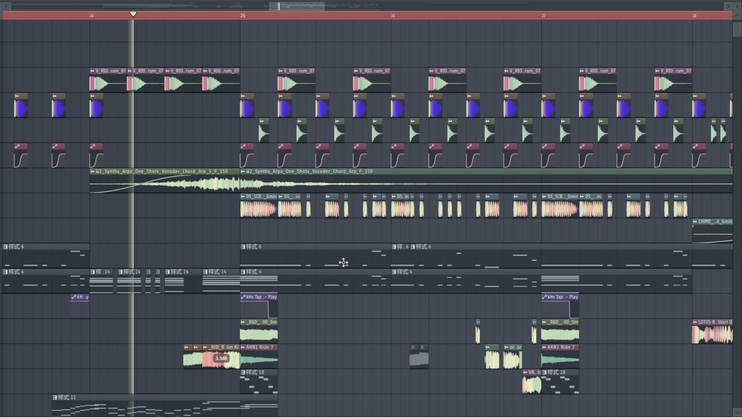Click the 3.3dB gain badge on clip
Screen dimensions: 742x417
tap(221, 358)
